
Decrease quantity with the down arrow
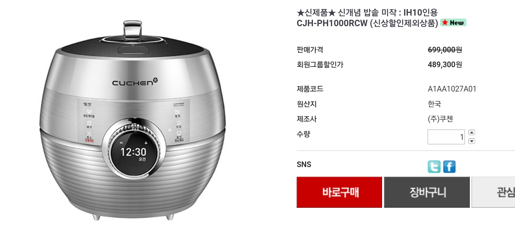(x=472, y=141)
